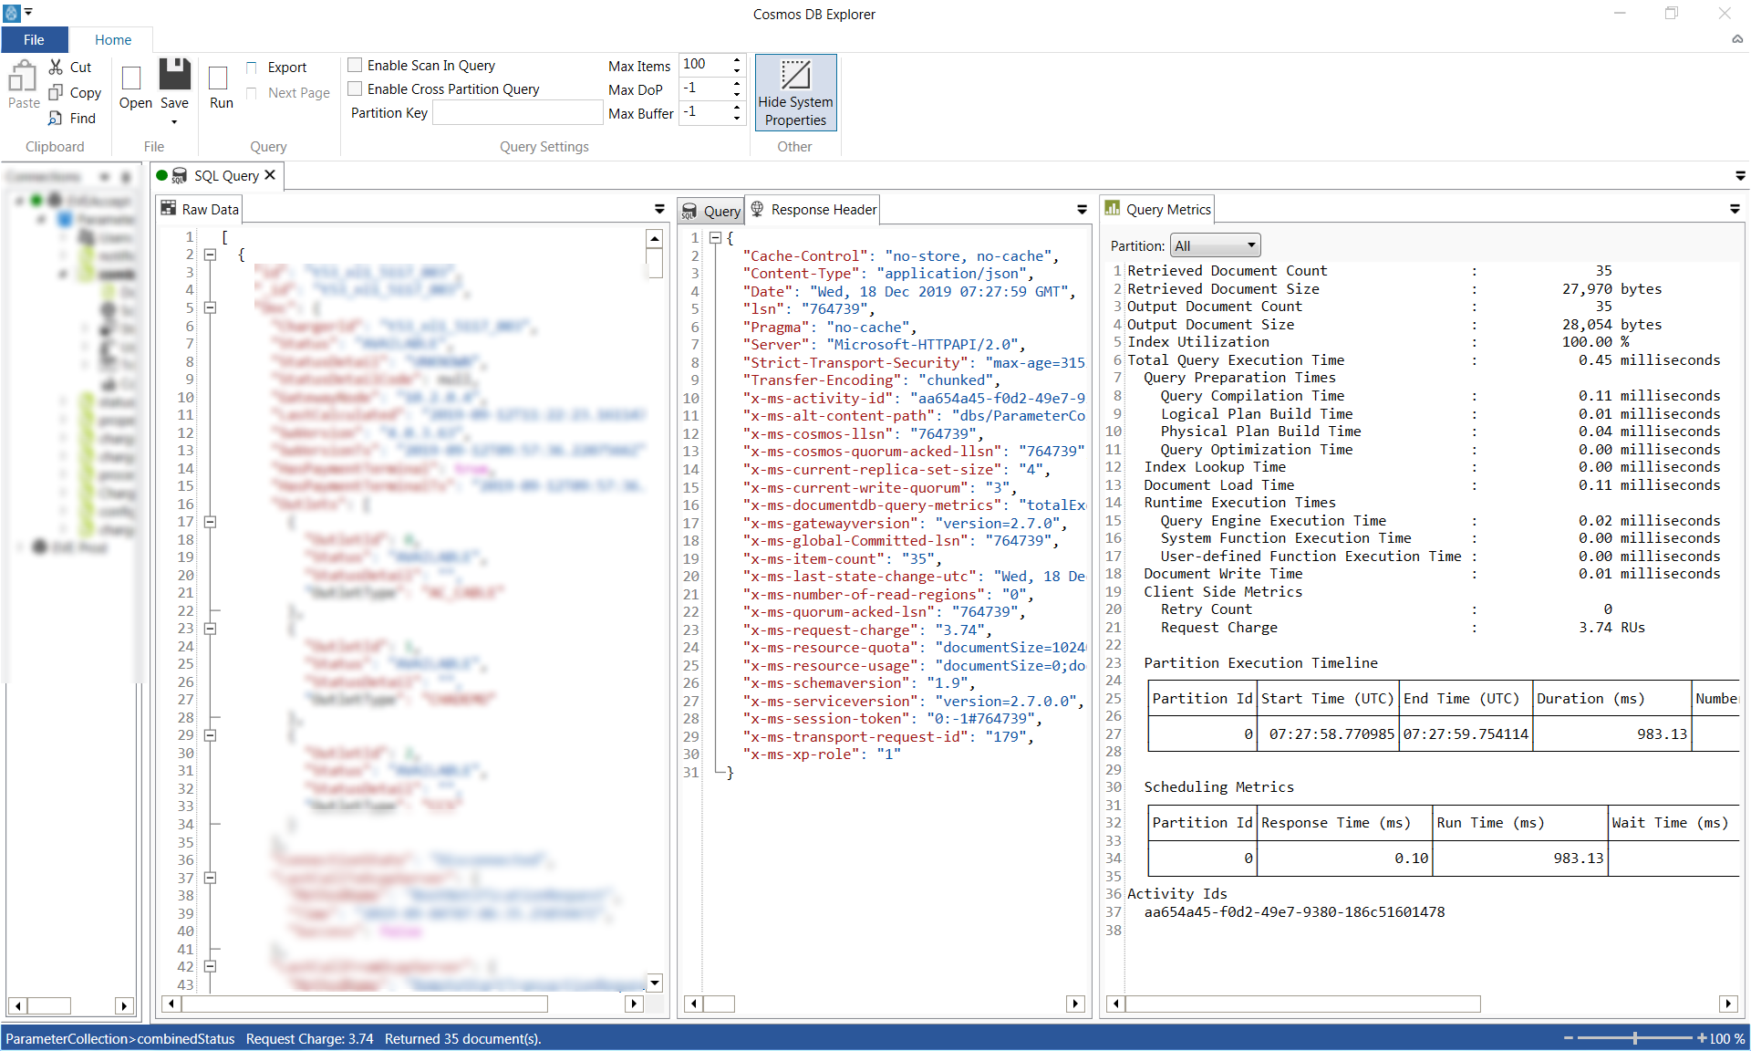Select the Home ribbon tab
This screenshot has height=1051, width=1751.
tap(113, 39)
